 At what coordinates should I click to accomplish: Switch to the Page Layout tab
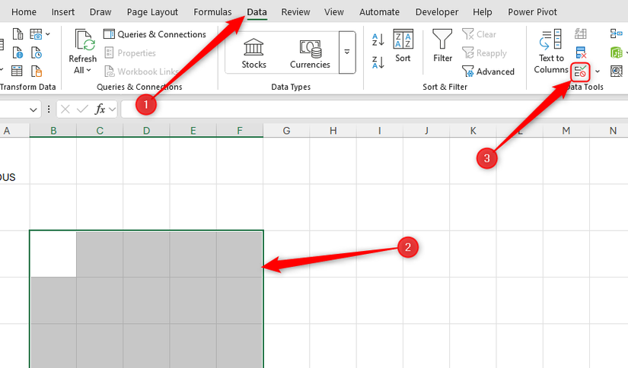click(x=152, y=12)
